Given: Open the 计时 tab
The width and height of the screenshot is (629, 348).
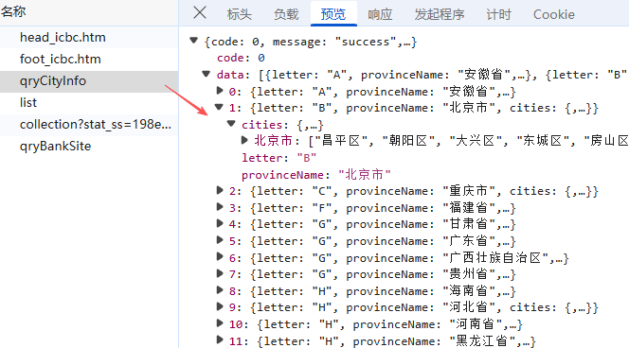Looking at the screenshot, I should (x=498, y=14).
